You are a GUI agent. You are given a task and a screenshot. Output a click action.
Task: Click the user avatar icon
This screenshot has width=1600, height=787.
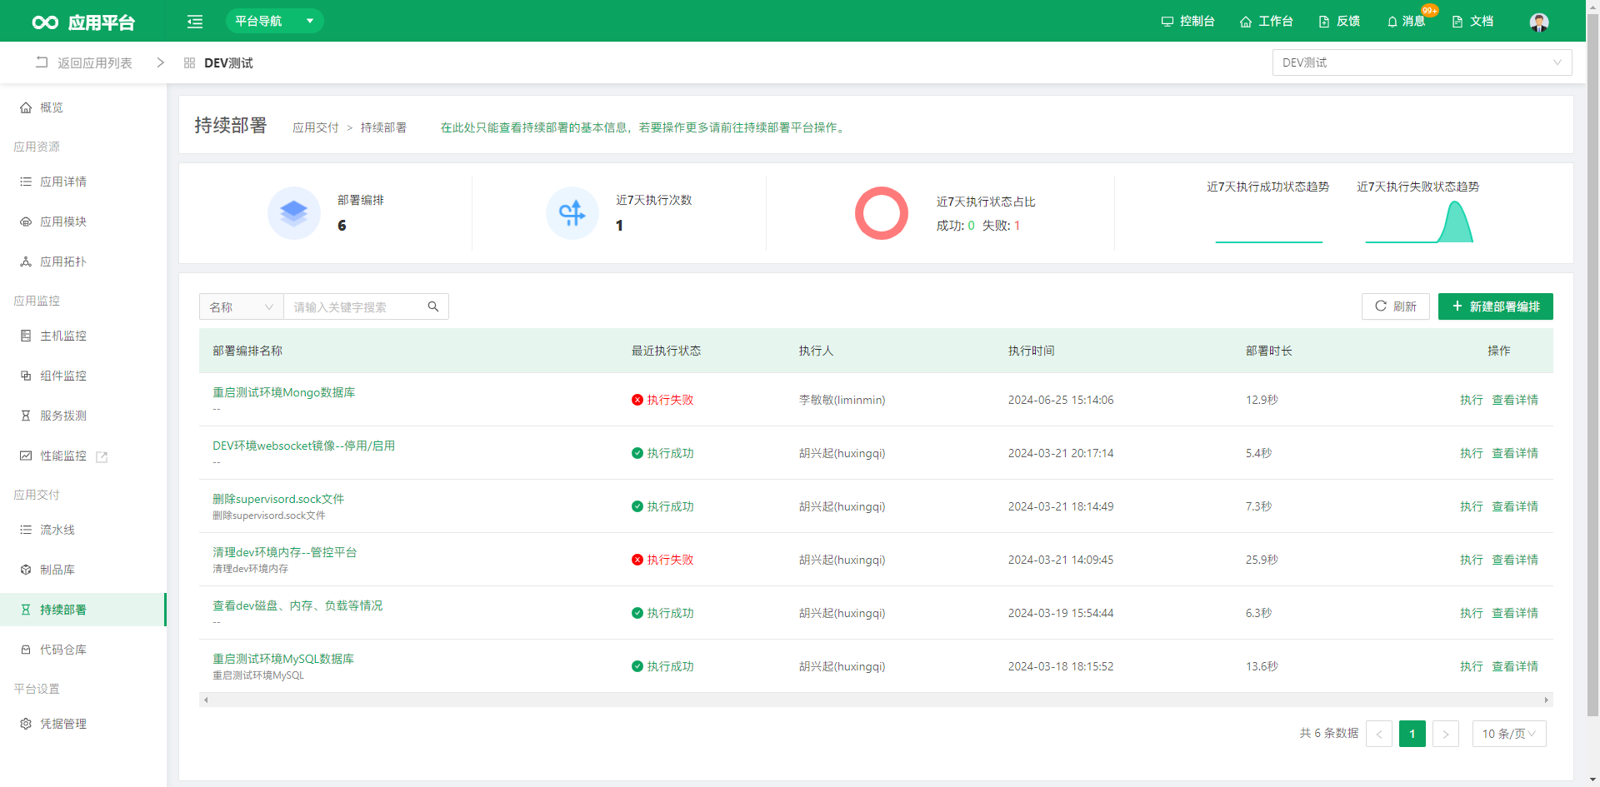1539,22
